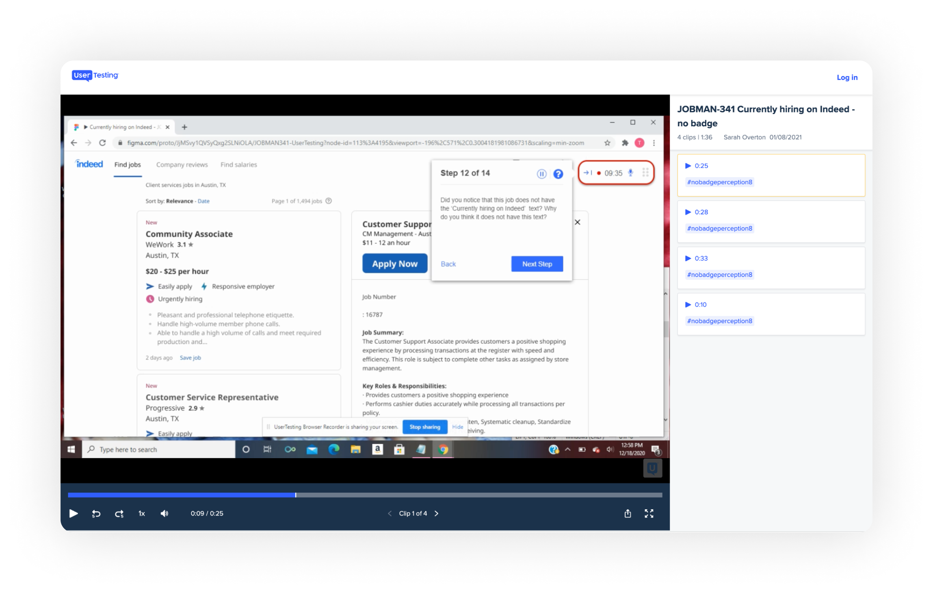Open the #nobadgeperception8 tag under clip 0:25

pyautogui.click(x=719, y=182)
